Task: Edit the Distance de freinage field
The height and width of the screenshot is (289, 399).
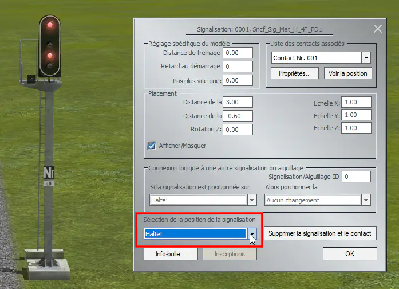Action: [238, 53]
